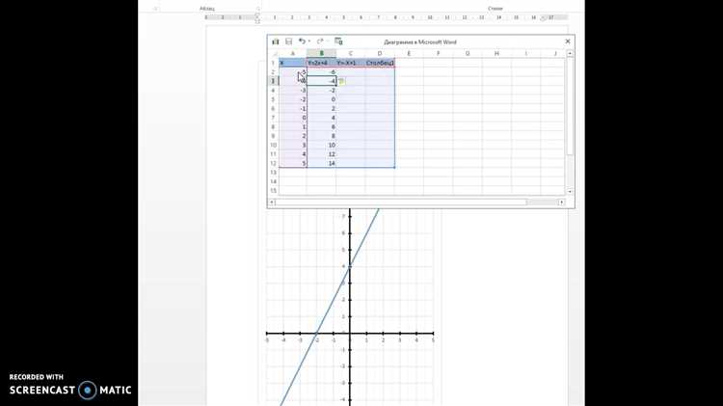The width and height of the screenshot is (723, 406).
Task: Select column H header
Action: pos(496,53)
